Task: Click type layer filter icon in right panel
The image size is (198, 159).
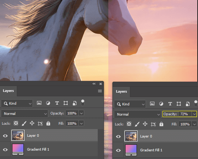Action: 170,104
